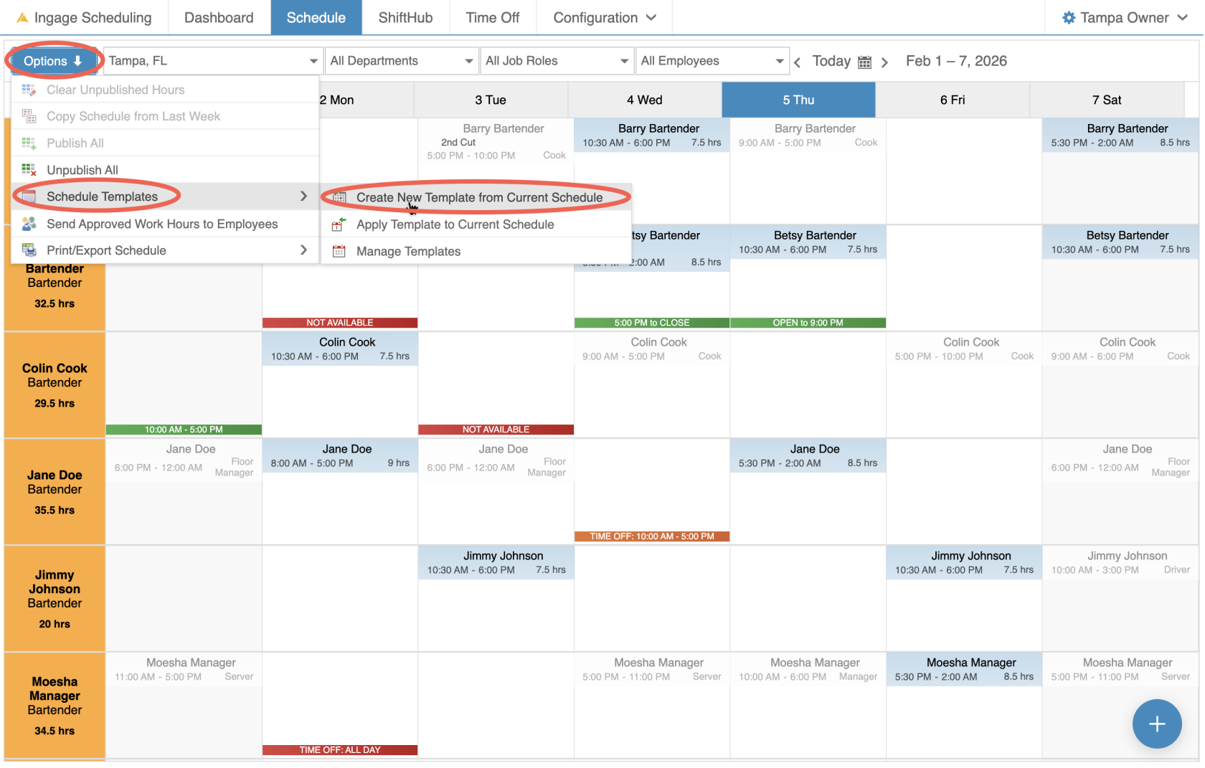Click the Send Approved Work Hours people icon
The height and width of the screenshot is (768, 1205).
[29, 224]
